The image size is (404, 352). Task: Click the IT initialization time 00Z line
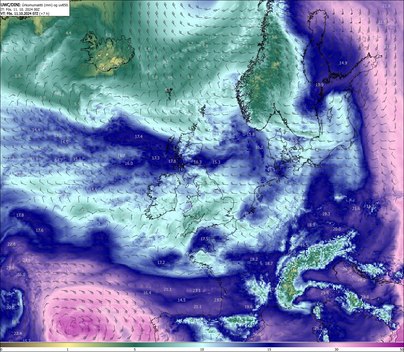pyautogui.click(x=20, y=9)
